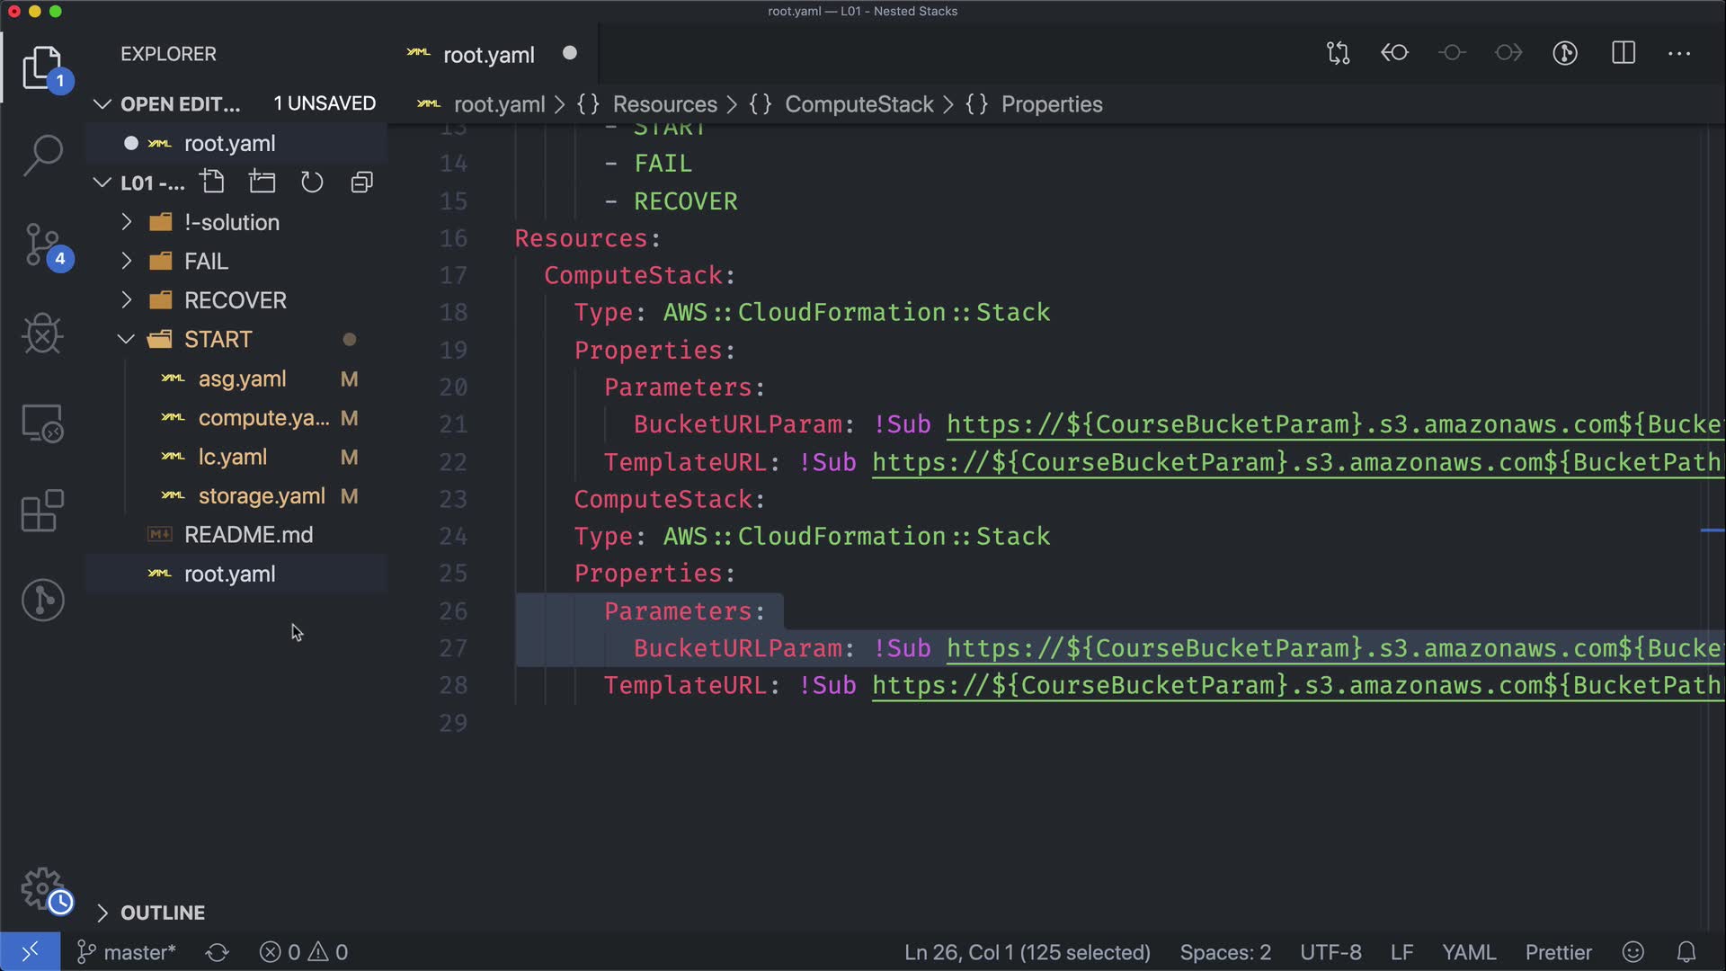Open the Extensions view
1726x971 pixels.
point(42,511)
